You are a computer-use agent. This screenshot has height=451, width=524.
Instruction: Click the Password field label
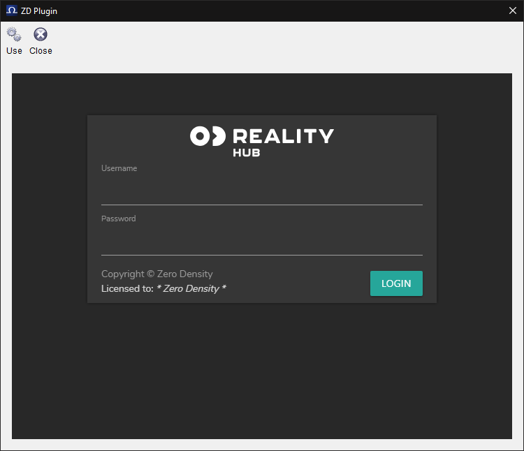click(x=118, y=219)
